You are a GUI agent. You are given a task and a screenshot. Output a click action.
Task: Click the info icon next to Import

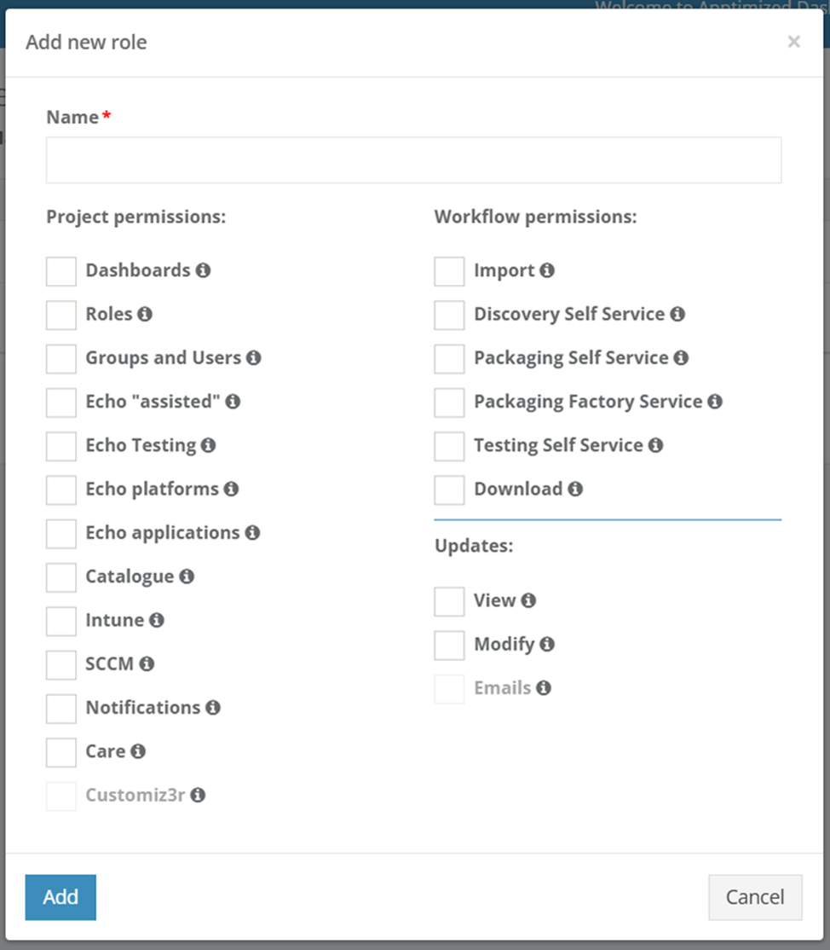click(x=547, y=270)
